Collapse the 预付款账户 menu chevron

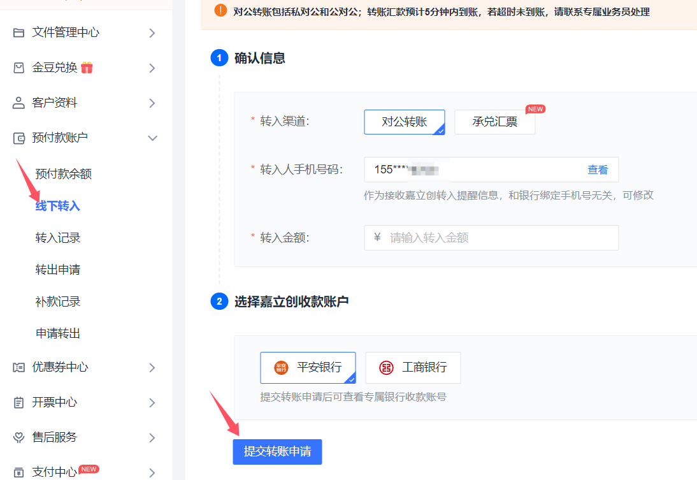coord(152,138)
